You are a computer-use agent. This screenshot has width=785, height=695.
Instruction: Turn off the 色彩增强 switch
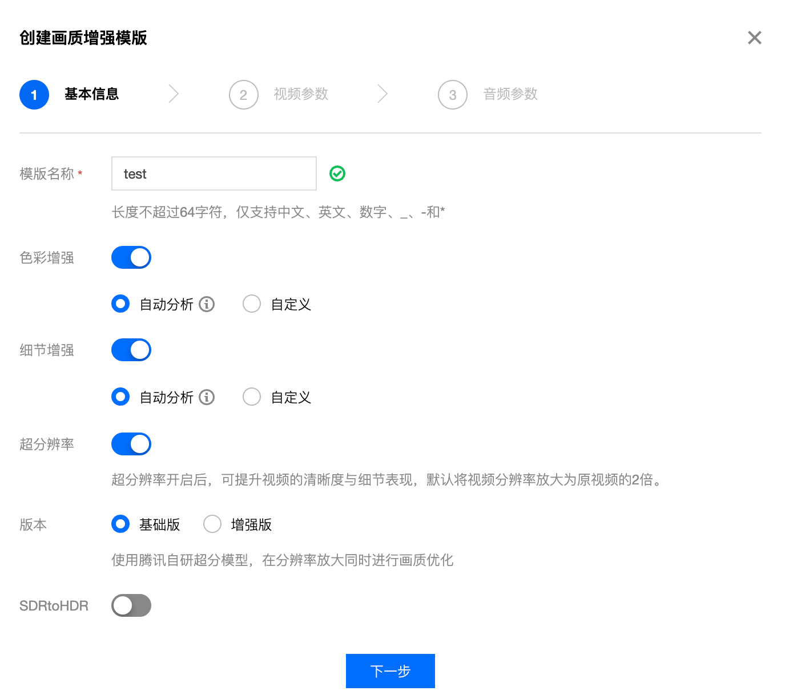click(x=131, y=257)
